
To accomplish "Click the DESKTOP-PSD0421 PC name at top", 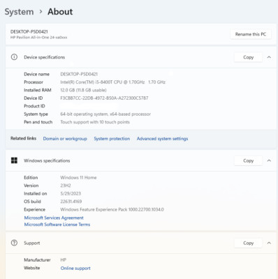I will click(x=29, y=31).
